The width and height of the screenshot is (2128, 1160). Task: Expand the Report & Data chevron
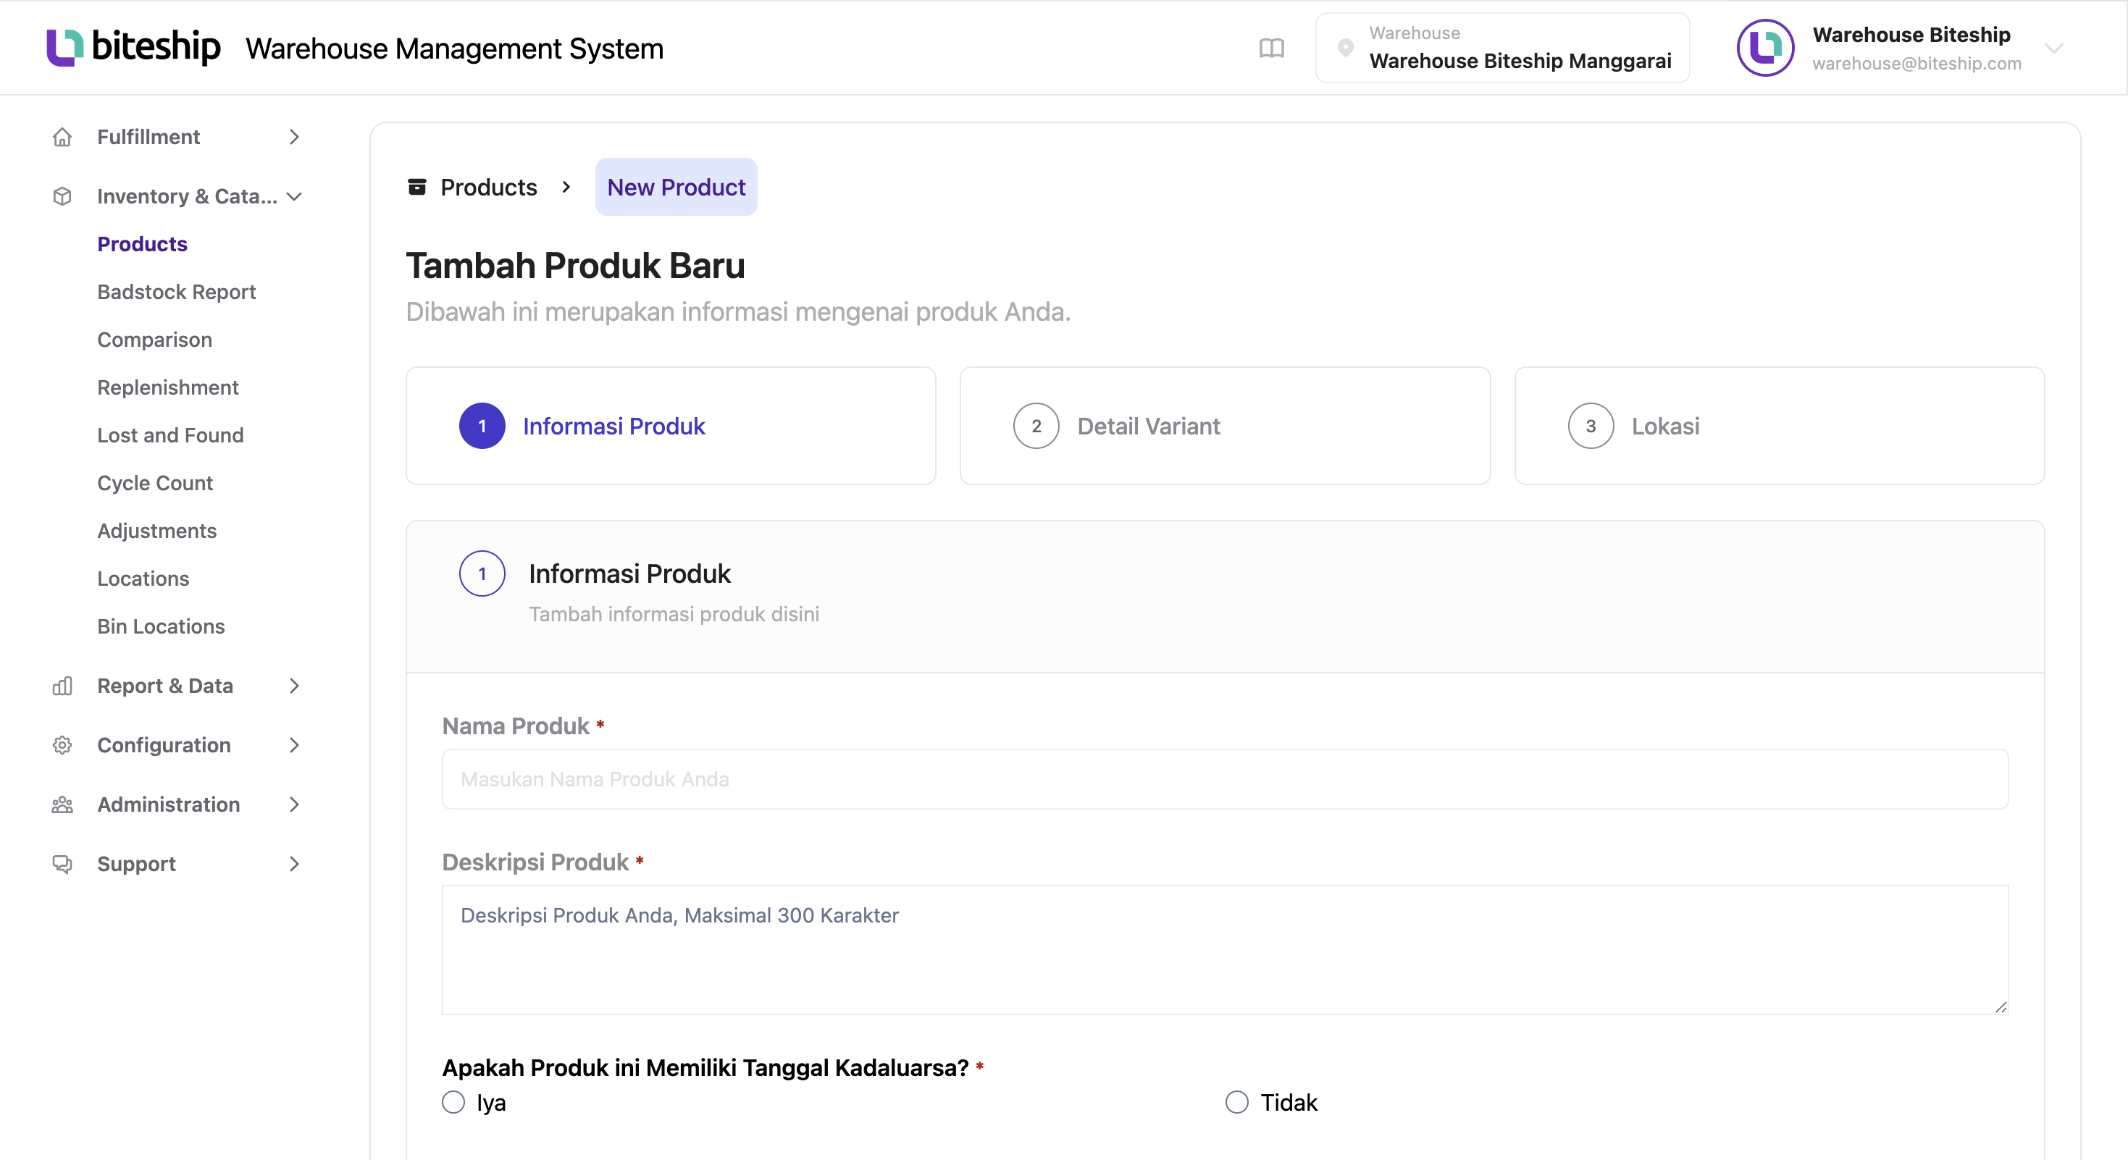pyautogui.click(x=294, y=686)
